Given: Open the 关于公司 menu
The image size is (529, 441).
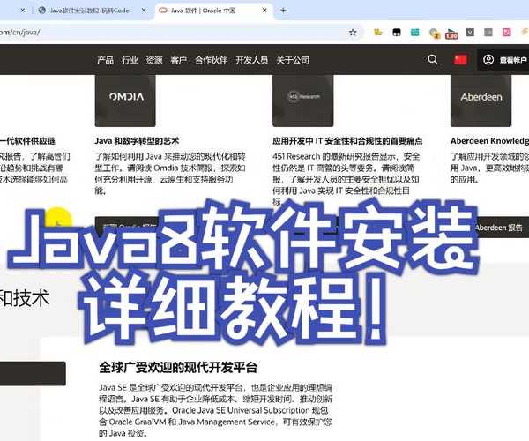Looking at the screenshot, I should [293, 60].
